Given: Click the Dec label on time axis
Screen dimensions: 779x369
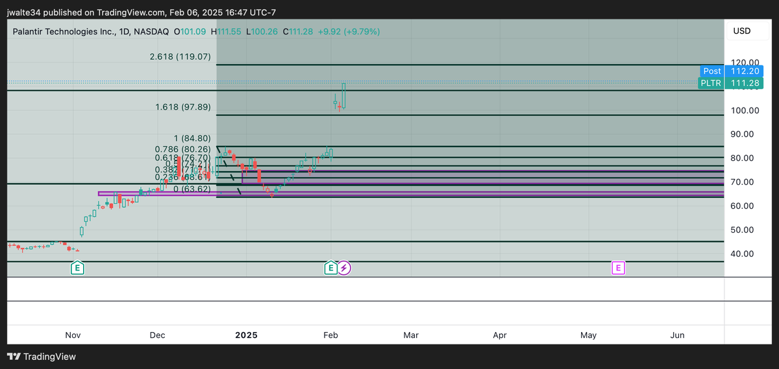Looking at the screenshot, I should 157,335.
